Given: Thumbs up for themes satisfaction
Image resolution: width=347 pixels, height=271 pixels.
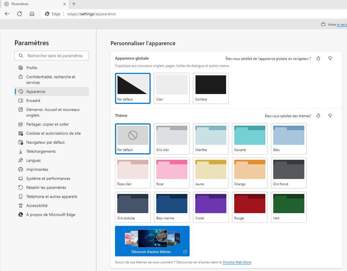Looking at the screenshot, I should pos(318,116).
